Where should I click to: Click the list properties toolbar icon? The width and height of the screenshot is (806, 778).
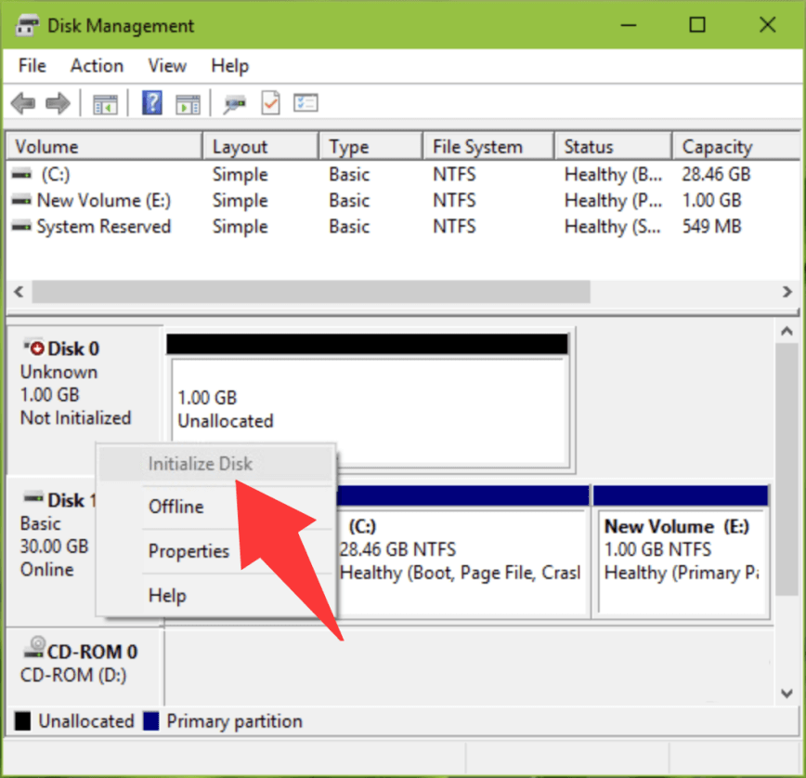click(305, 102)
